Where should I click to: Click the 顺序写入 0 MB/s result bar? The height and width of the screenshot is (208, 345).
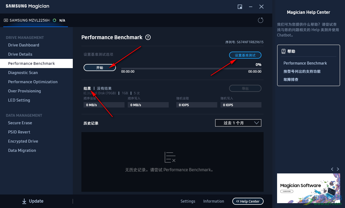(x=148, y=105)
